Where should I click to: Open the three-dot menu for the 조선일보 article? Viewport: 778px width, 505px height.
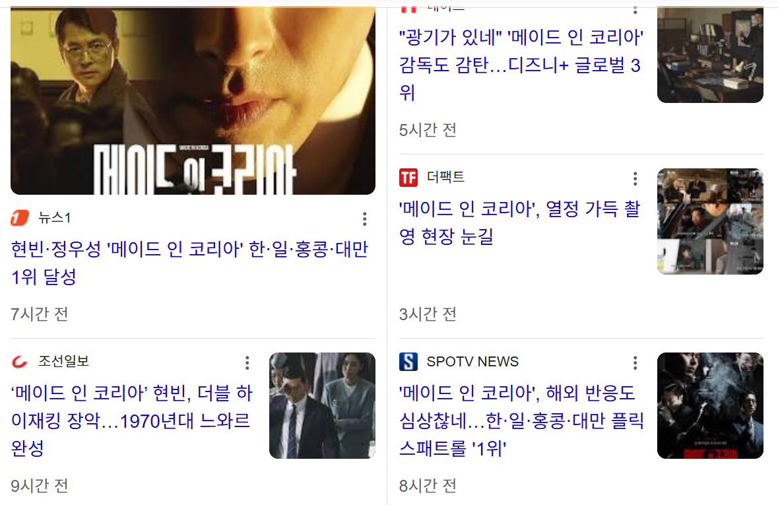tap(247, 363)
